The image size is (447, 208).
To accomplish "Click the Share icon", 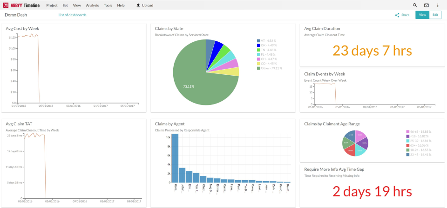I will pos(397,15).
